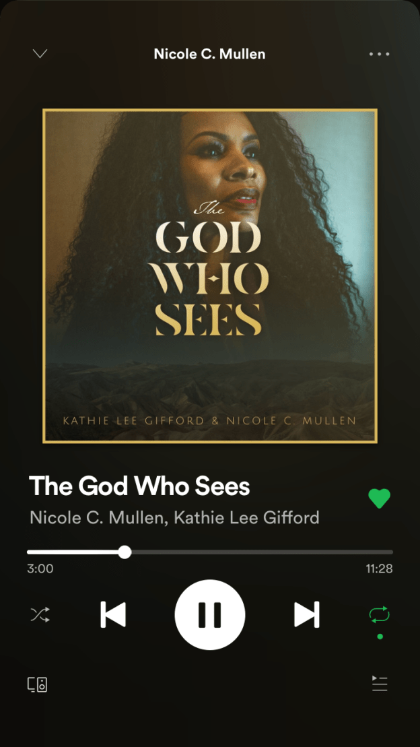Click the total duration 11:28 label
This screenshot has width=420, height=747.
click(x=380, y=569)
